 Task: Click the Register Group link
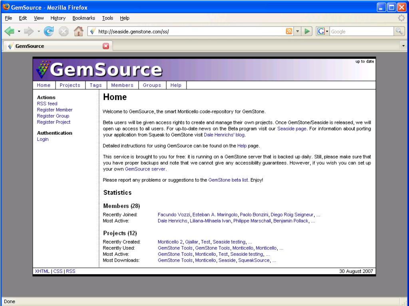click(x=53, y=116)
